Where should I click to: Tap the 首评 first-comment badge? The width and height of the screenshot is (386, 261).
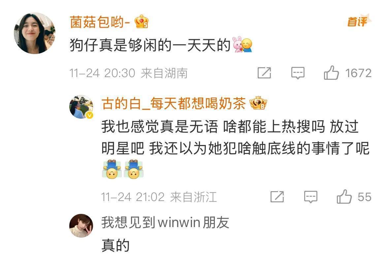pos(359,21)
